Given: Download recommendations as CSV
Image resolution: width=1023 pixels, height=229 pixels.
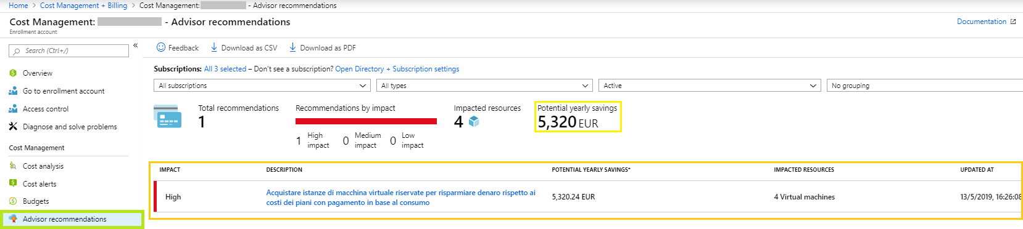Looking at the screenshot, I should [244, 47].
